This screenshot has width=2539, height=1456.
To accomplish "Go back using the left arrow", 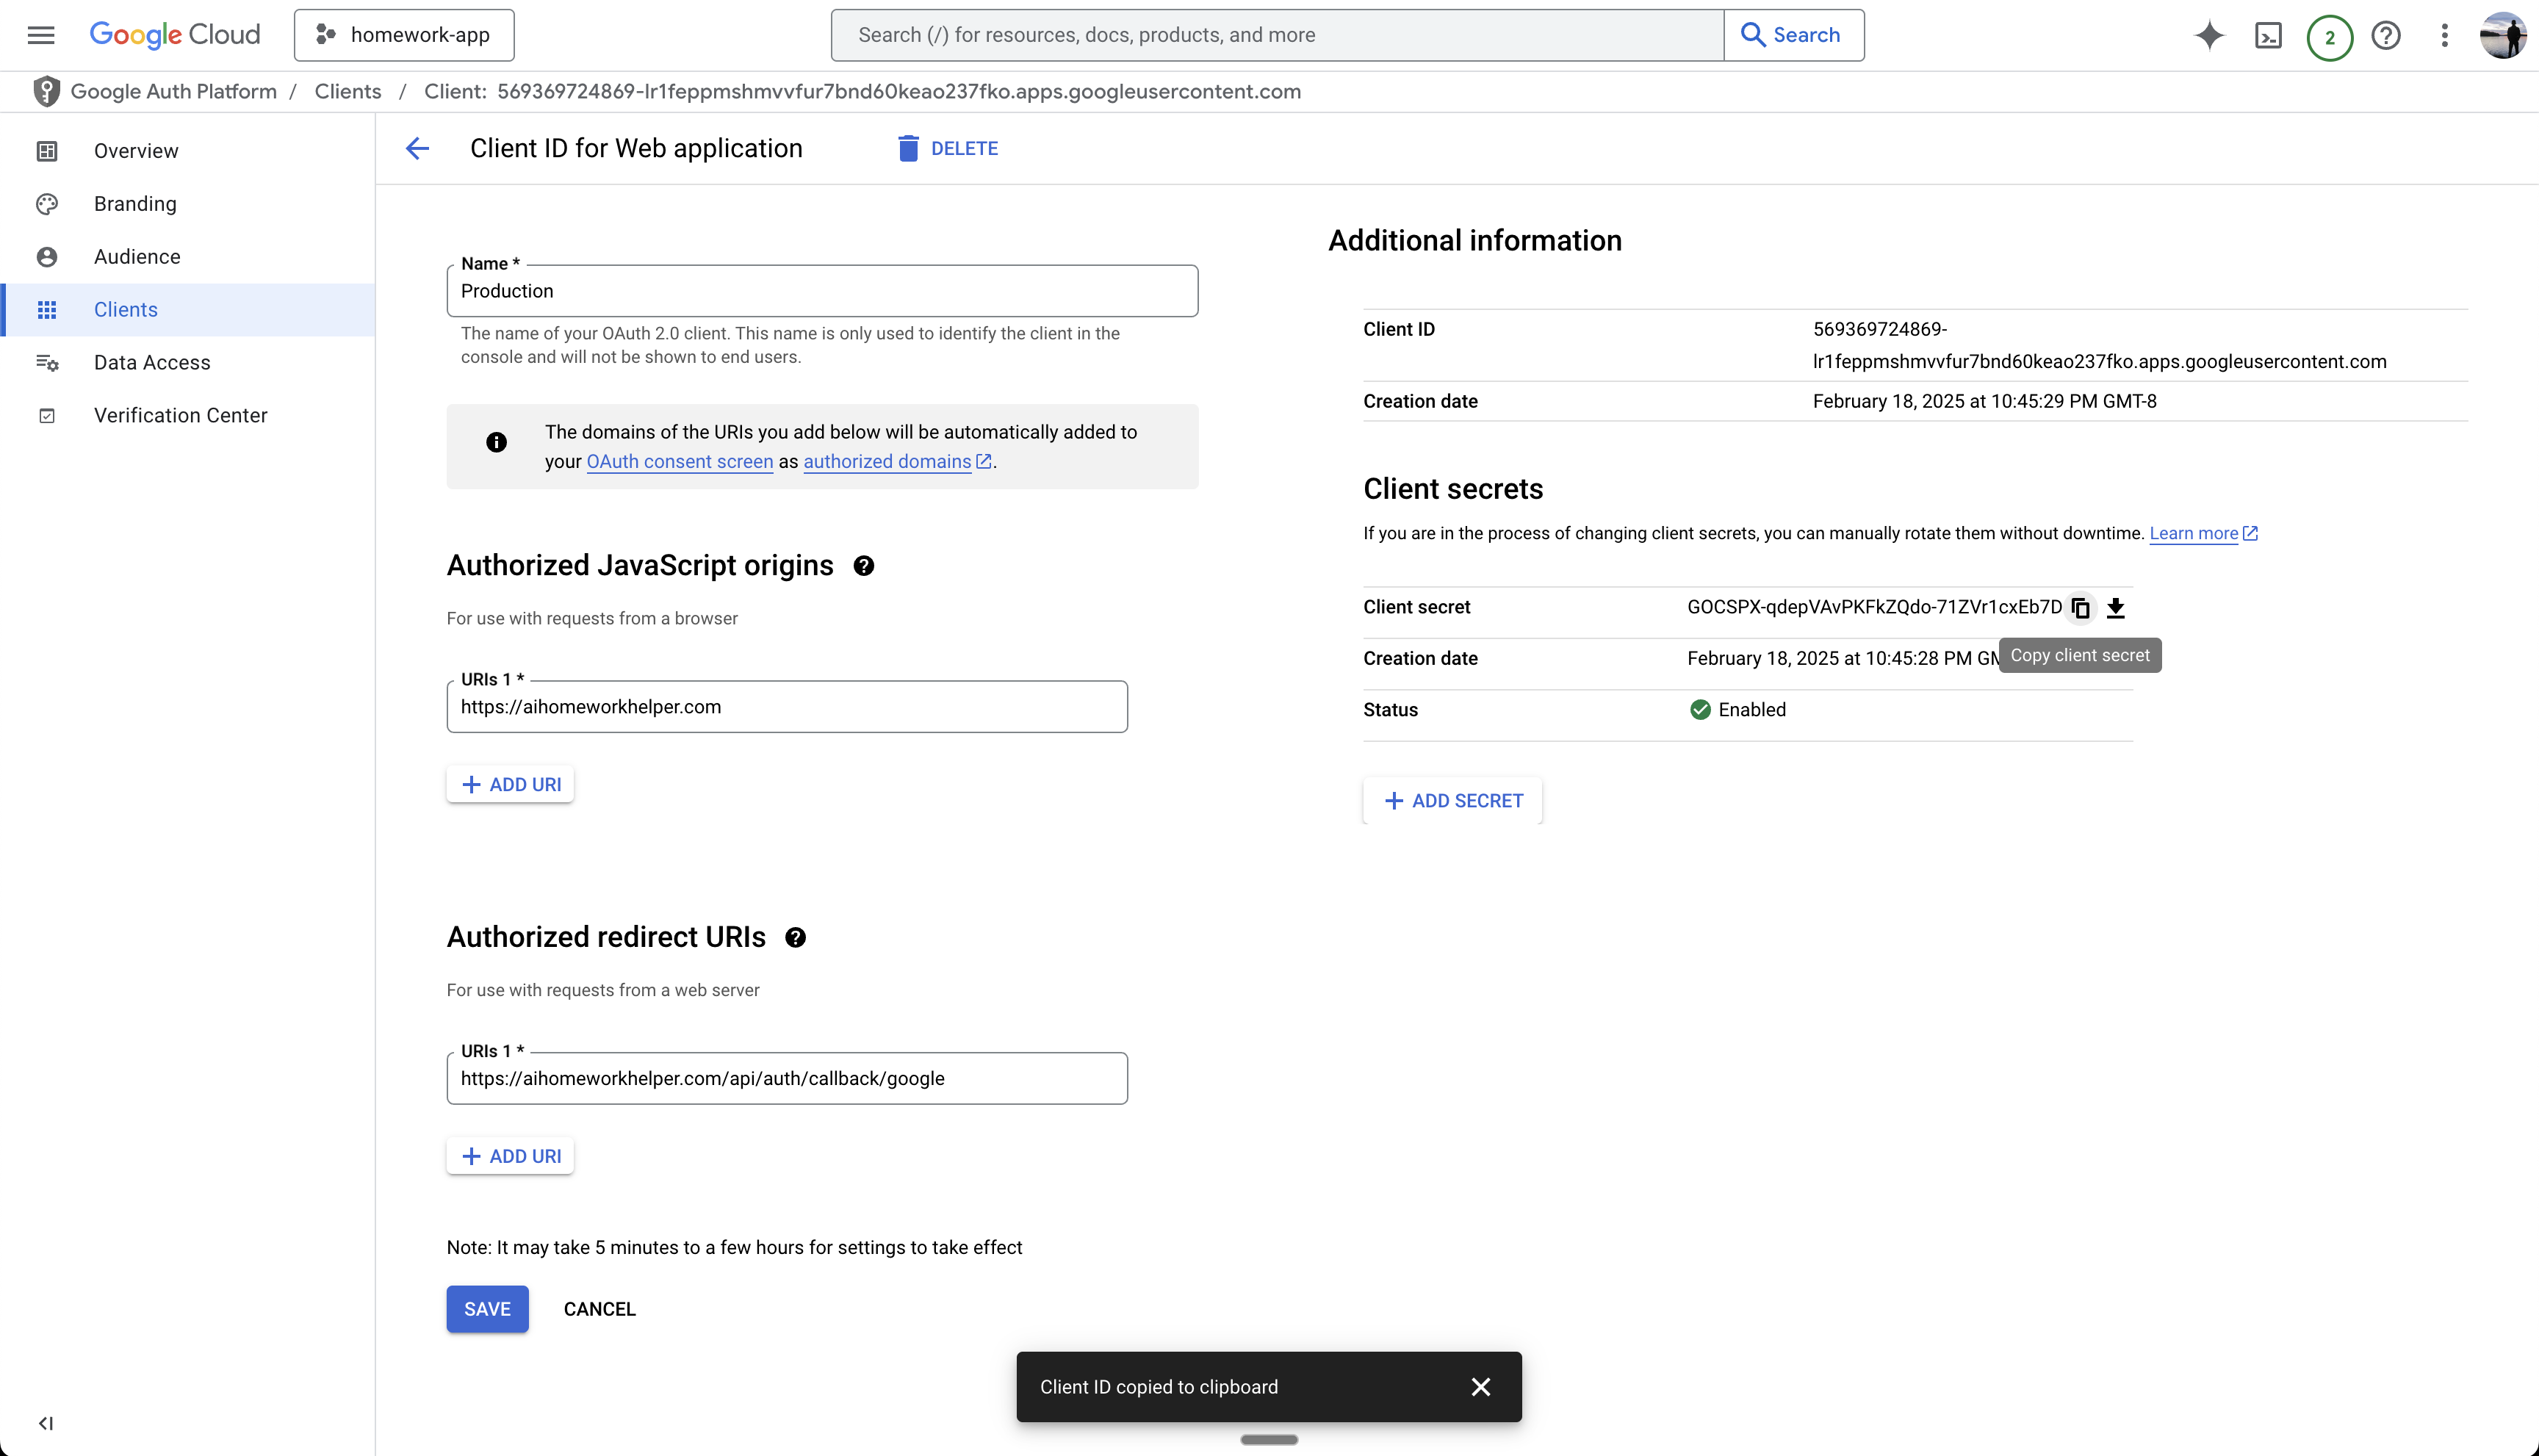I will pyautogui.click(x=417, y=148).
